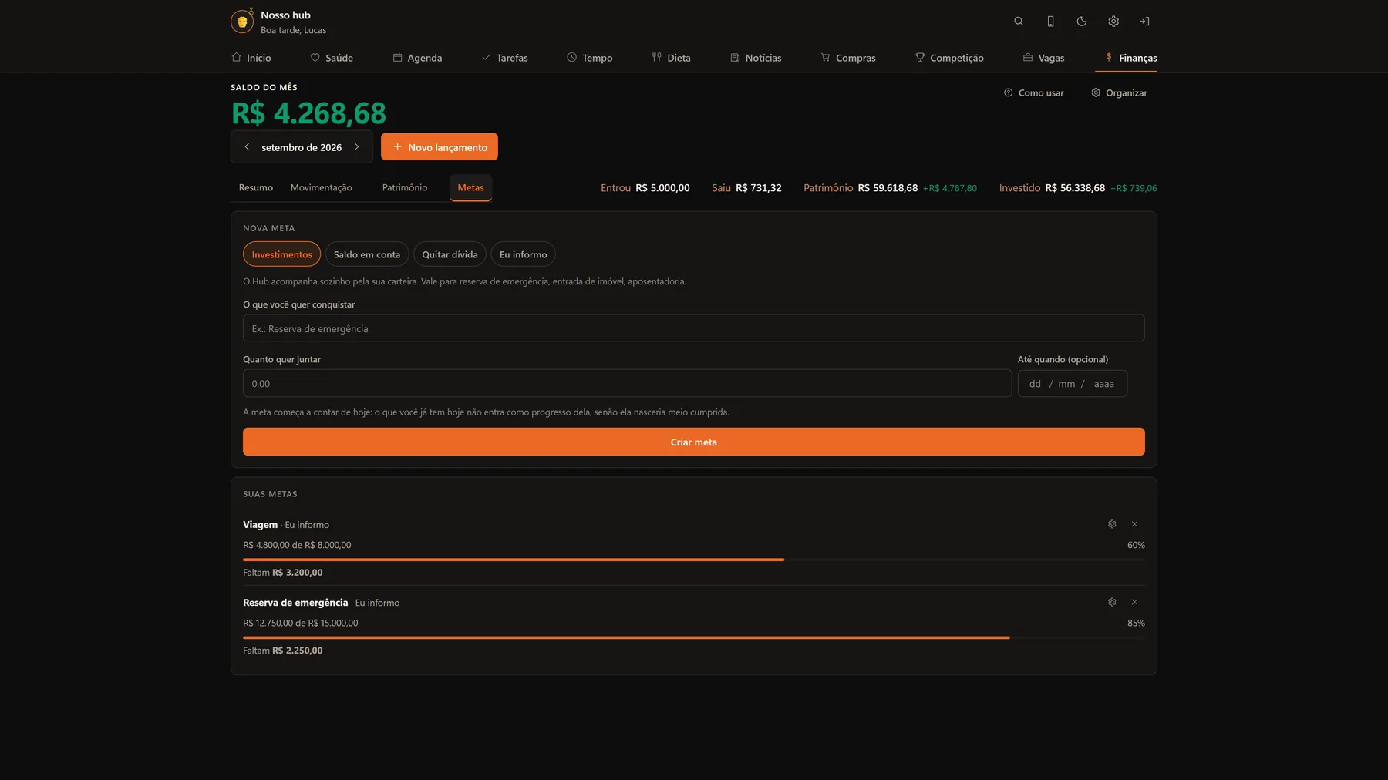Click the Viagem goal progress bar

[x=694, y=560]
